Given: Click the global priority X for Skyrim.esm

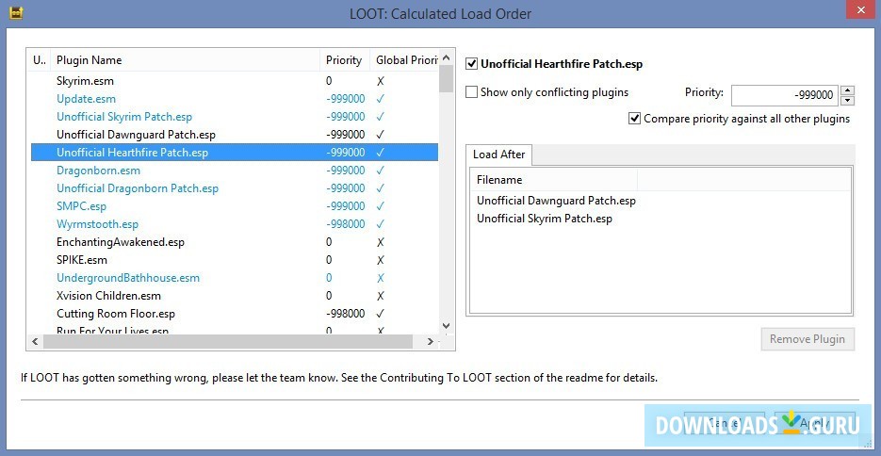Looking at the screenshot, I should 381,81.
